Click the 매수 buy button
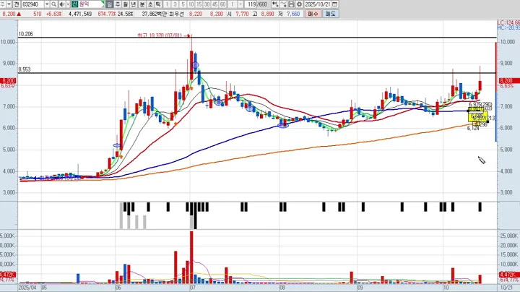 click(x=313, y=14)
